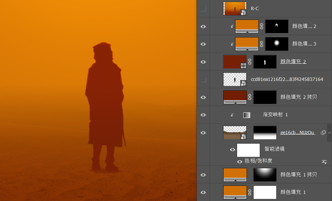Select the ee16cb...NUzOu gradient mask thumbnail
The image size is (332, 201).
265,133
